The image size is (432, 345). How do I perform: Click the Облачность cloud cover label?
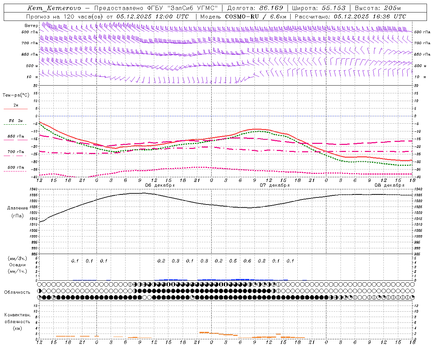coord(17,292)
